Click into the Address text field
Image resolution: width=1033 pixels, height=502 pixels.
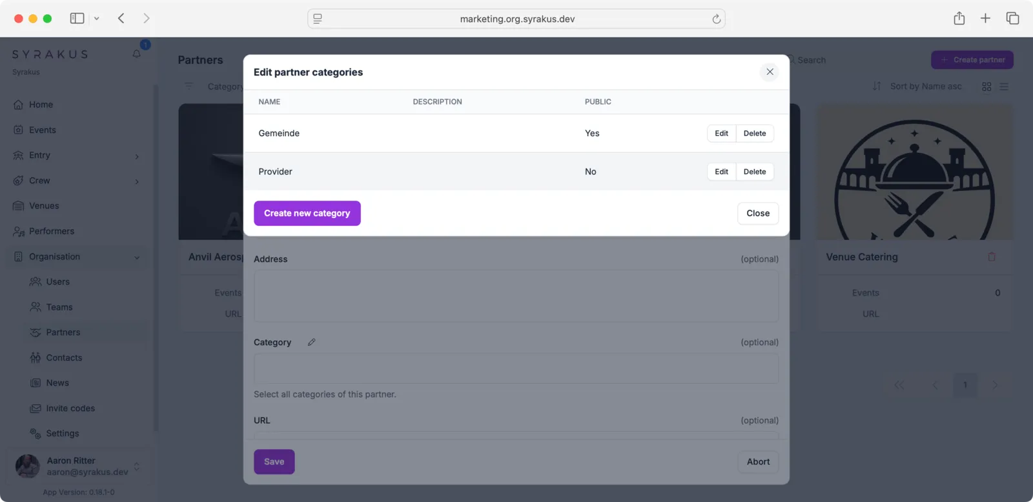516,296
